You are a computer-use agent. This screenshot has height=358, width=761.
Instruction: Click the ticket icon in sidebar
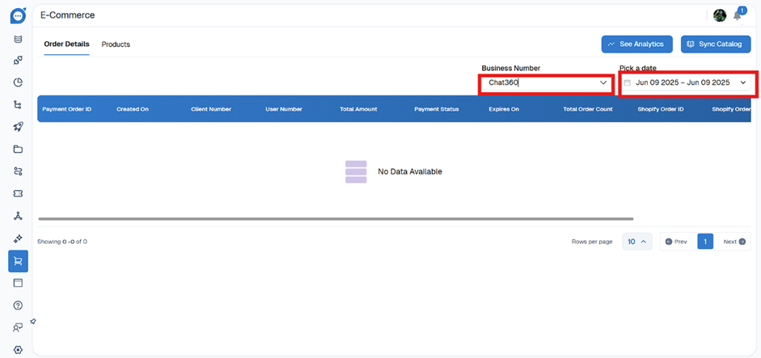click(18, 194)
